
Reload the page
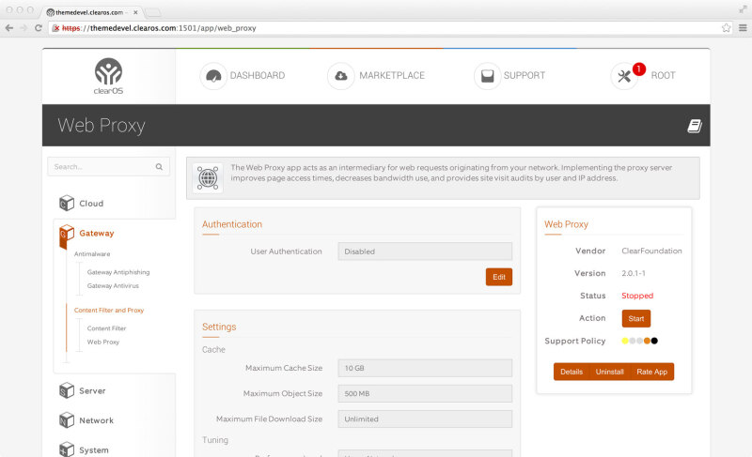pos(39,28)
